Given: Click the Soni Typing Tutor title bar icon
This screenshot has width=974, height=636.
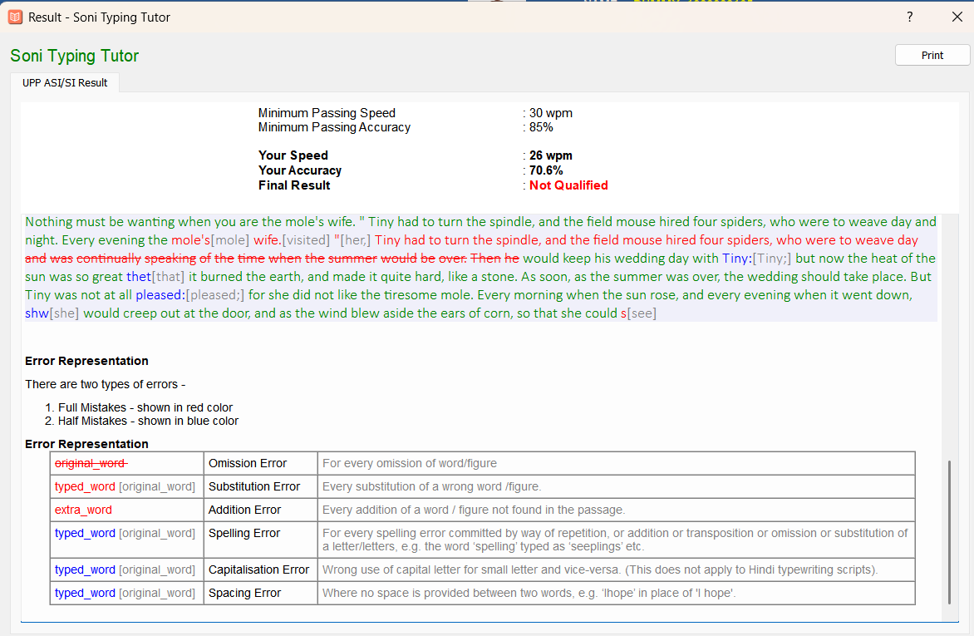Looking at the screenshot, I should [x=15, y=17].
